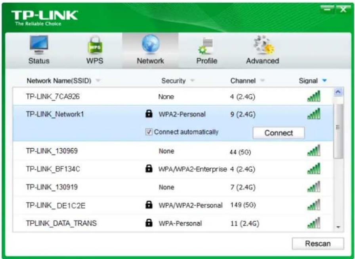The image size is (355, 259).
Task: Click the Rescan button
Action: 318,244
